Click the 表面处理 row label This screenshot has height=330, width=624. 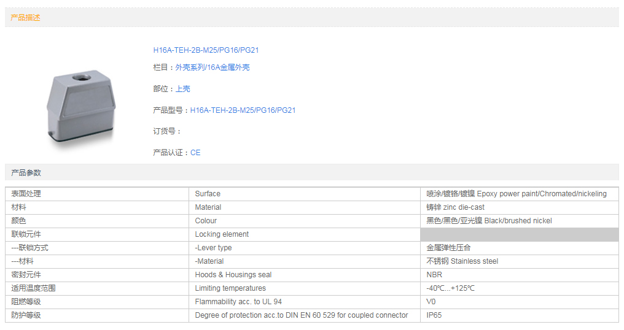[26, 194]
